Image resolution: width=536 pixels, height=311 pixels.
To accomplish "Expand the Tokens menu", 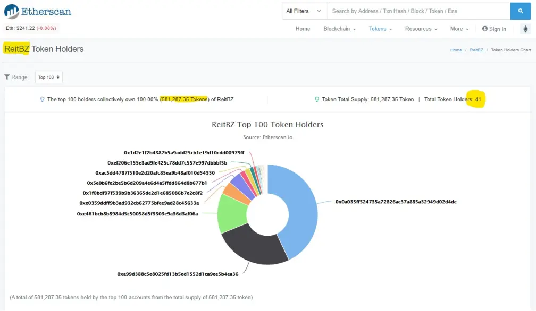I will (x=380, y=29).
